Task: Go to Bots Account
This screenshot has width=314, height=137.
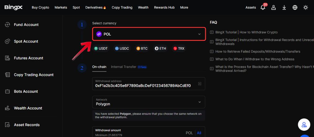Action: 26,92
